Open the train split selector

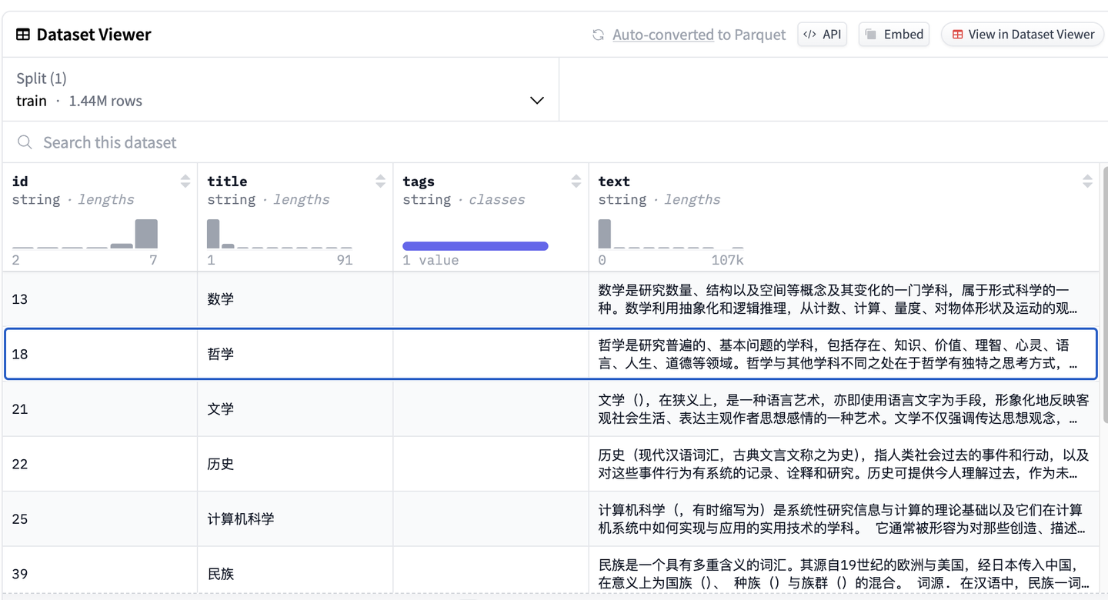280,89
